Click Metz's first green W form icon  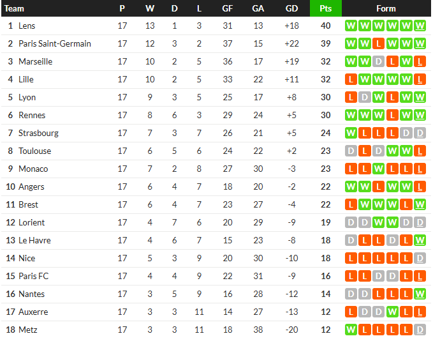point(351,330)
